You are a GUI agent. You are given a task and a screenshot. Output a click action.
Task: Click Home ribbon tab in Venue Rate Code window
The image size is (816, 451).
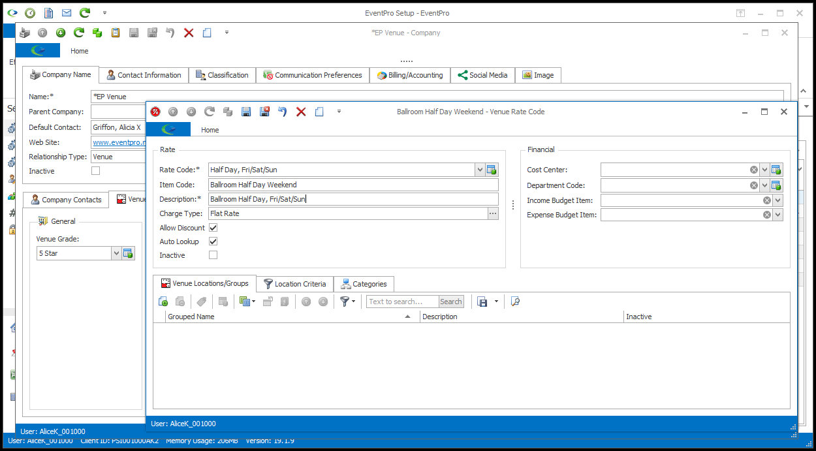(x=210, y=130)
